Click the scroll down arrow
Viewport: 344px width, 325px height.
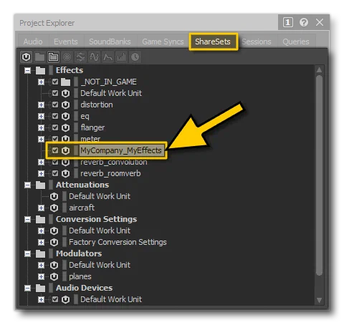[x=319, y=300]
